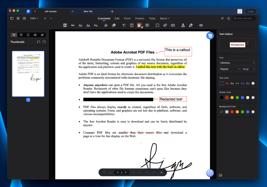Toggle the left sidebar panel
Viewport: 267px width, 187px height.
pos(12,18)
